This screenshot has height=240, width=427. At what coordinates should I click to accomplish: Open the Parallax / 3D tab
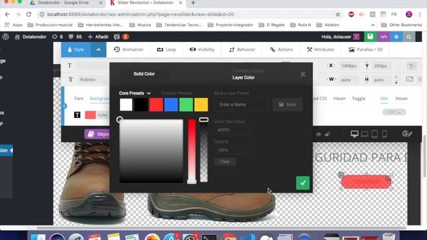coord(366,49)
